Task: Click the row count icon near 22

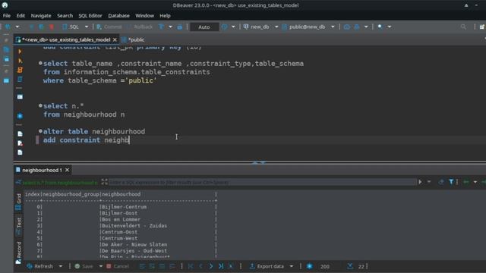Action: pyautogui.click(x=350, y=266)
